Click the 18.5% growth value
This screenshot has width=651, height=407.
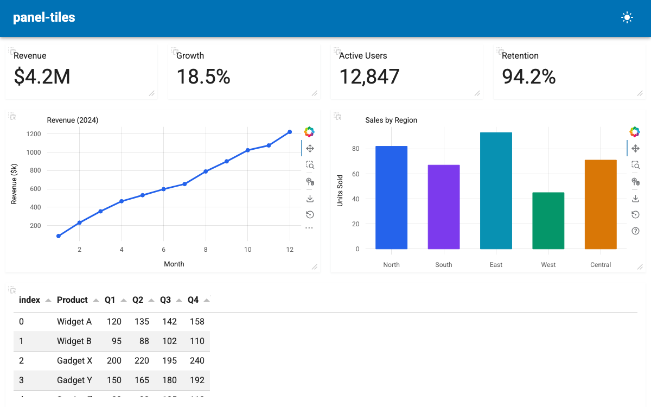click(203, 77)
